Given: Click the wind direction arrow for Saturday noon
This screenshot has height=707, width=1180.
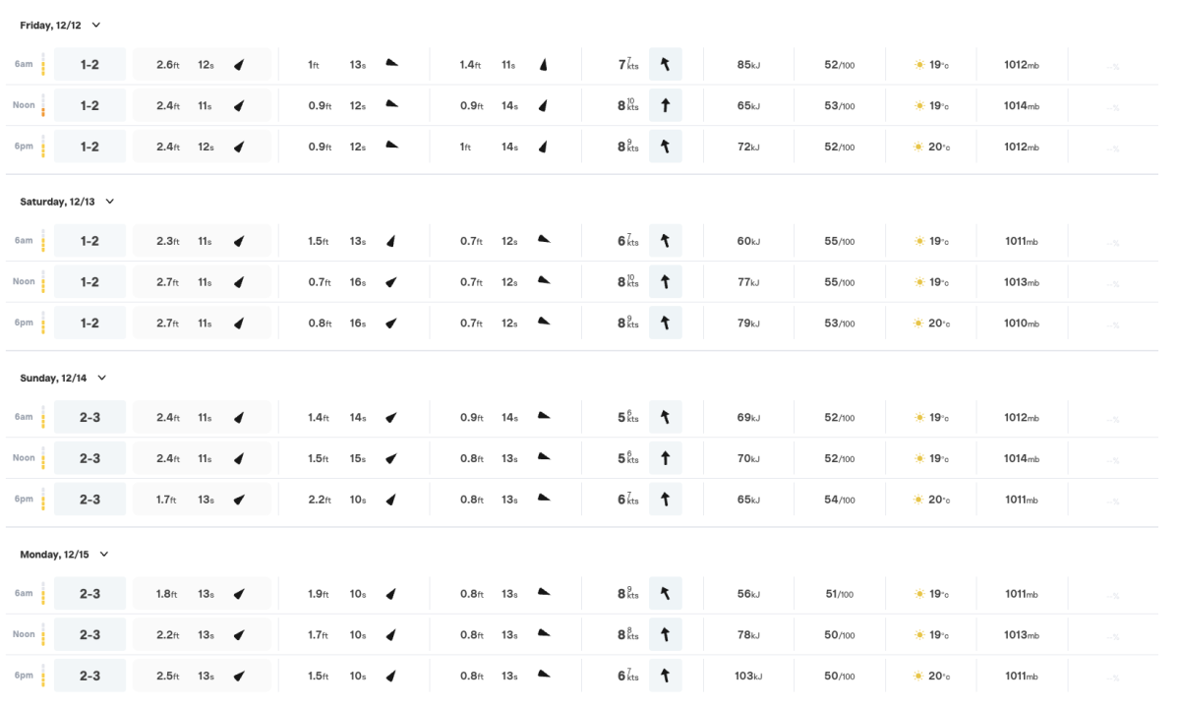Looking at the screenshot, I should (666, 282).
